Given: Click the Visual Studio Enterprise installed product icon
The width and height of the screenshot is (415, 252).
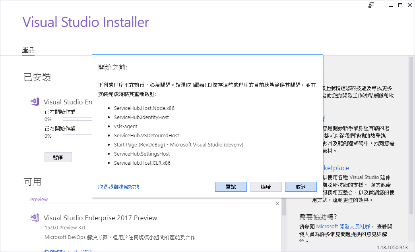Looking at the screenshot, I should click(x=35, y=102).
